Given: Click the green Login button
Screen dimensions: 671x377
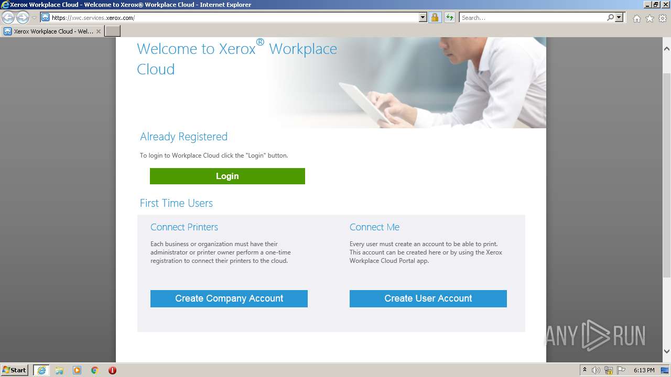Looking at the screenshot, I should tap(228, 176).
